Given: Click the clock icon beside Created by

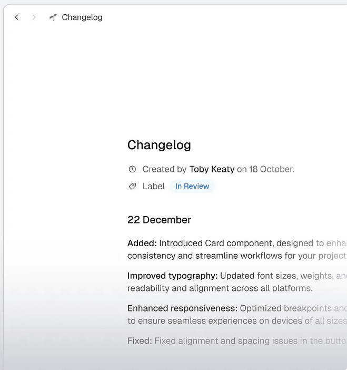Looking at the screenshot, I should [x=132, y=169].
